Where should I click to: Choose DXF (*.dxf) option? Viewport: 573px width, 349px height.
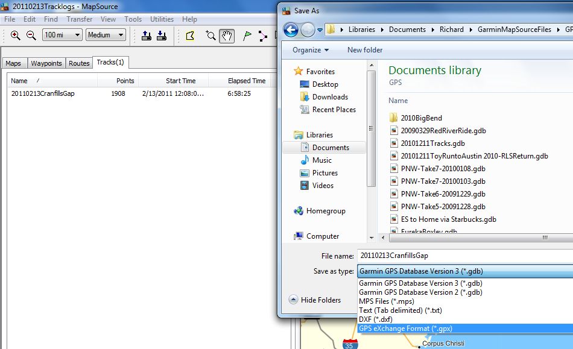[x=466, y=319]
